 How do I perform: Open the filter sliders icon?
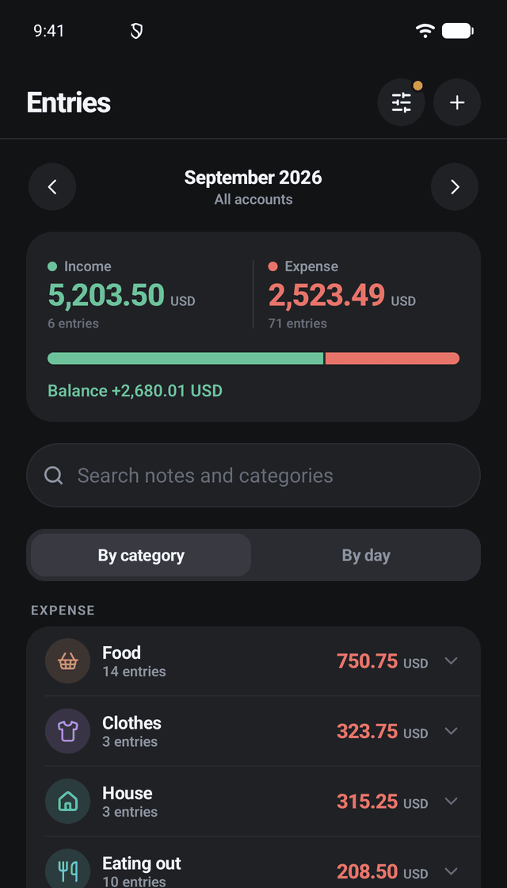coord(401,102)
